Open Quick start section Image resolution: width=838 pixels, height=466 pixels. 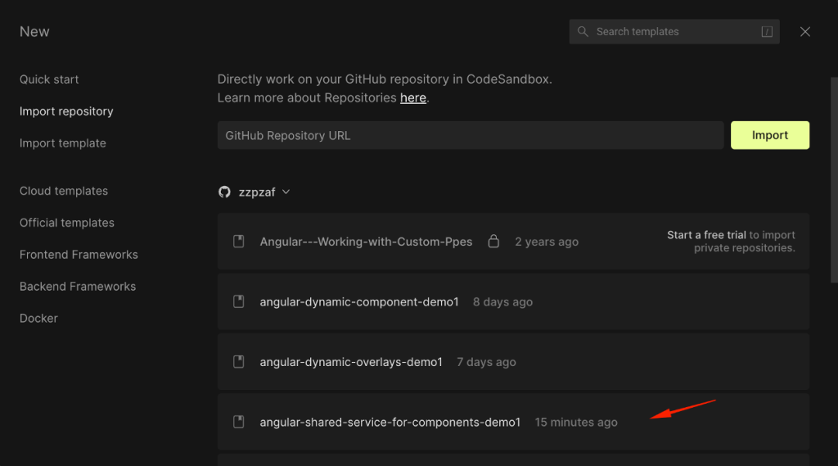49,79
